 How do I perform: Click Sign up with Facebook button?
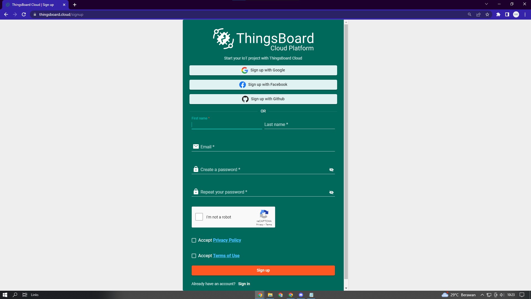coord(263,85)
